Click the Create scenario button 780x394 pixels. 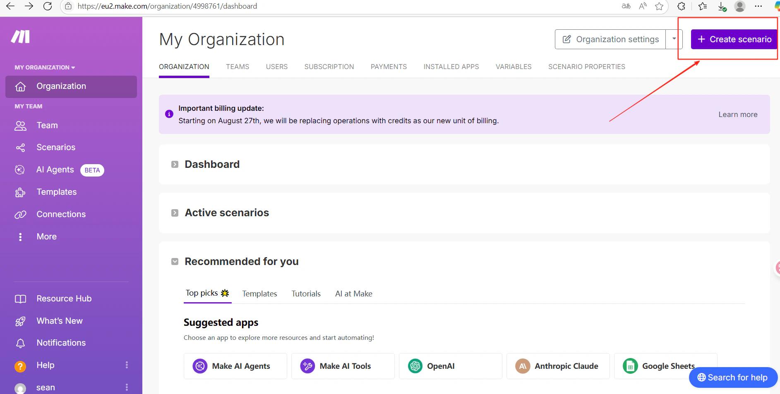pos(734,39)
